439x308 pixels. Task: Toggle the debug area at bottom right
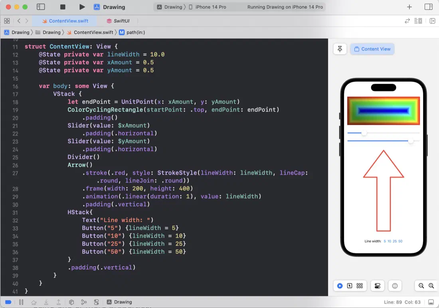(431, 302)
